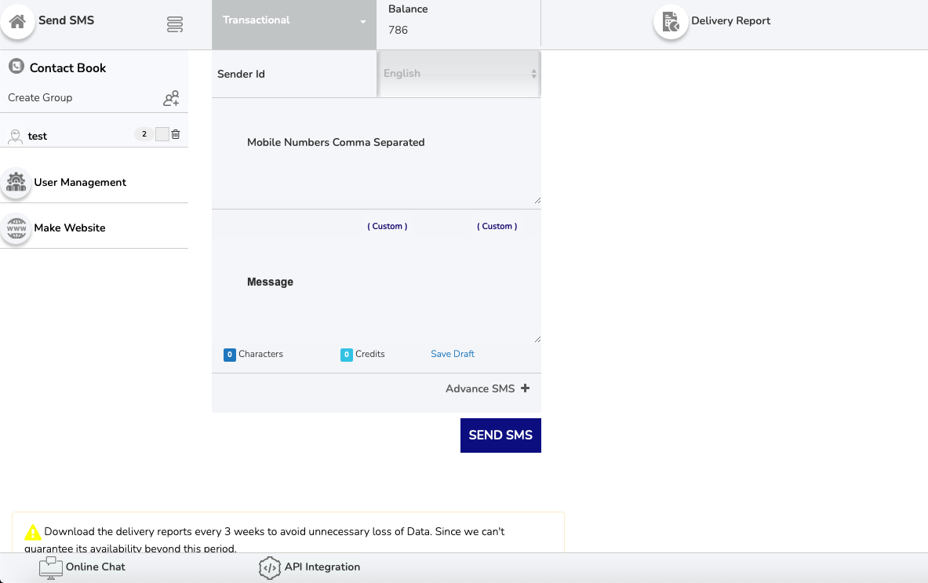
Task: Tick the checkbox for the test group
Action: pos(162,134)
